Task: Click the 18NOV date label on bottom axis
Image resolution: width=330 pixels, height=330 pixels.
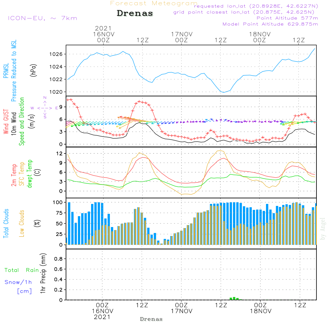Action: click(x=260, y=311)
